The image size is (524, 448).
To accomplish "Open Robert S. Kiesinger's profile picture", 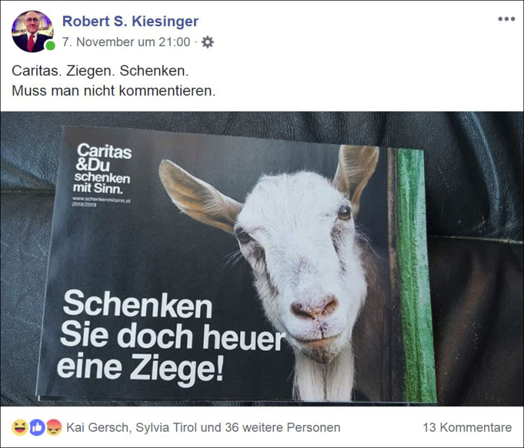I will 32,31.
